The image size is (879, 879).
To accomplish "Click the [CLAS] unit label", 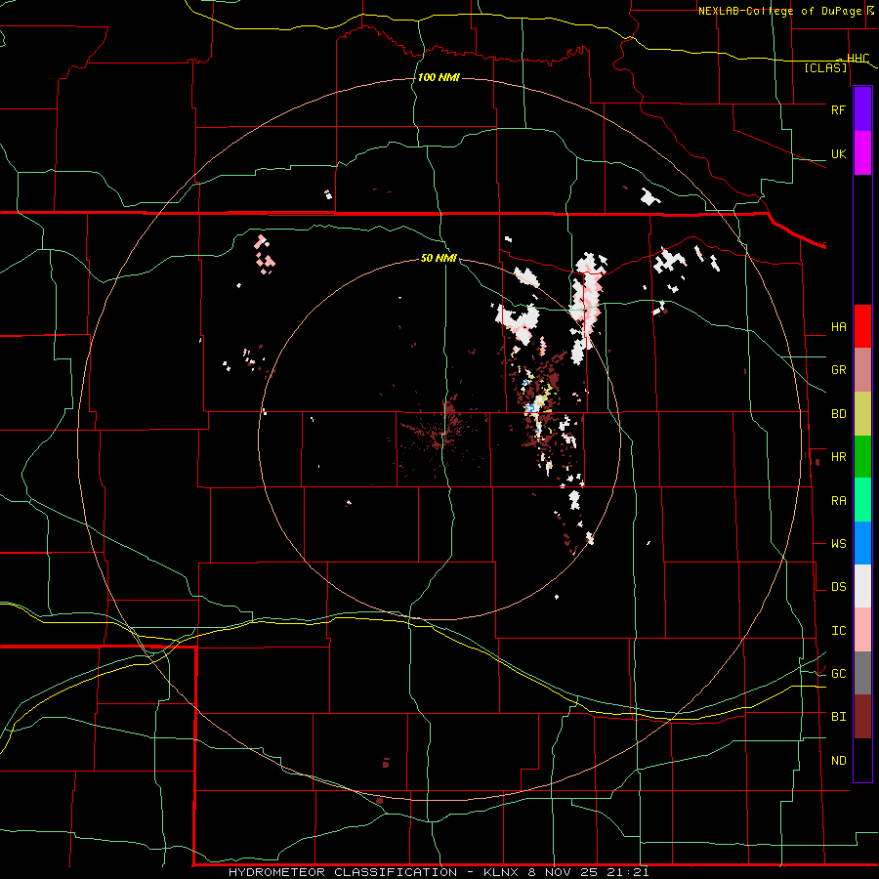I will (825, 68).
